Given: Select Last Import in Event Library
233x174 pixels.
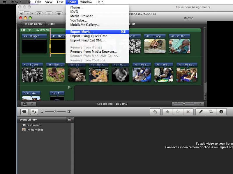Looking at the screenshot, I should [33, 125].
